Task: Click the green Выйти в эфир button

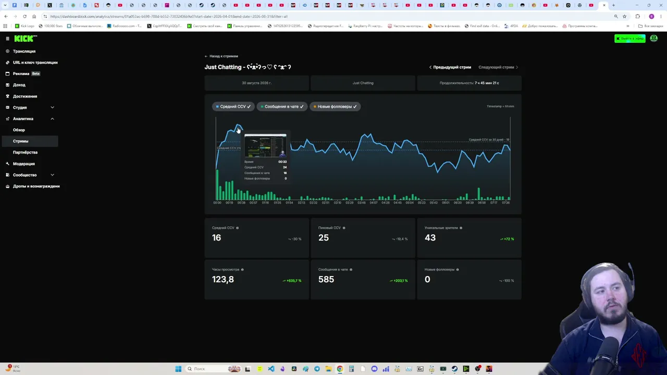Action: (629, 39)
